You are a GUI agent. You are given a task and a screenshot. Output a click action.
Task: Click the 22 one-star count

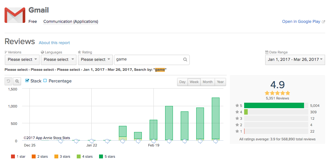pyautogui.click(x=312, y=131)
